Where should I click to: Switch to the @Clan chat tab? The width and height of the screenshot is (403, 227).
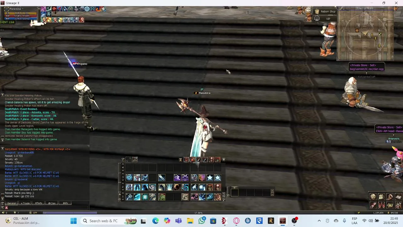click(52, 203)
